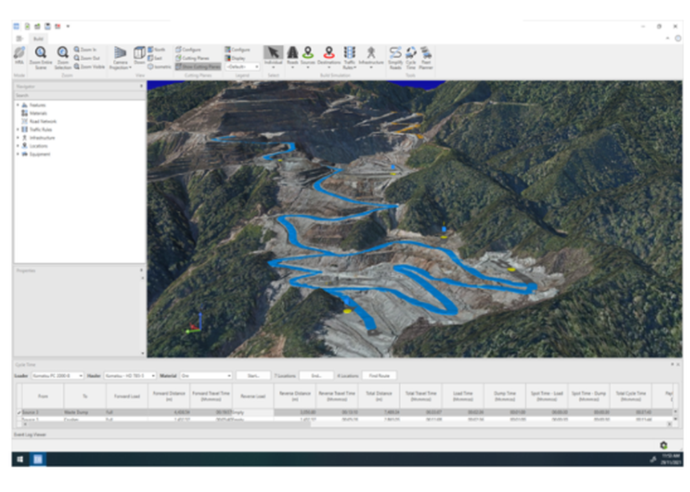The height and width of the screenshot is (492, 690).
Task: Click Zoom In in ribbon
Action: point(85,49)
